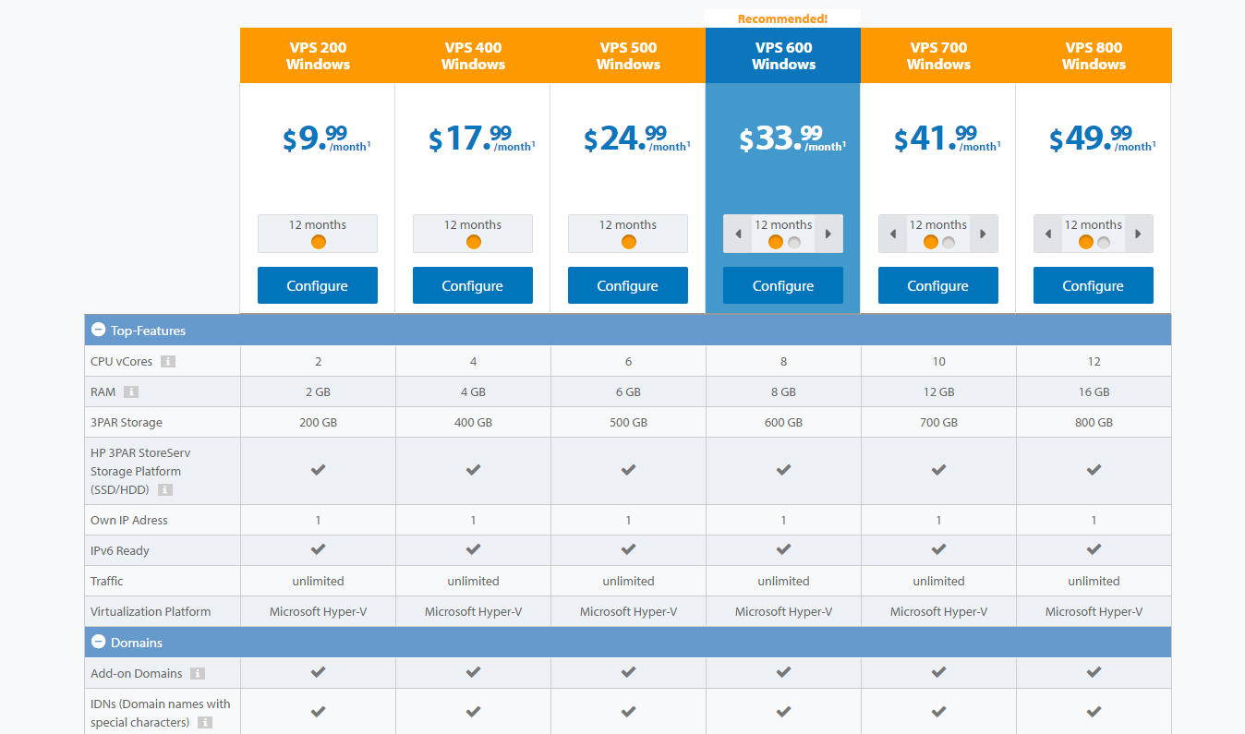Configure the VPS 200 Windows plan

coord(318,285)
